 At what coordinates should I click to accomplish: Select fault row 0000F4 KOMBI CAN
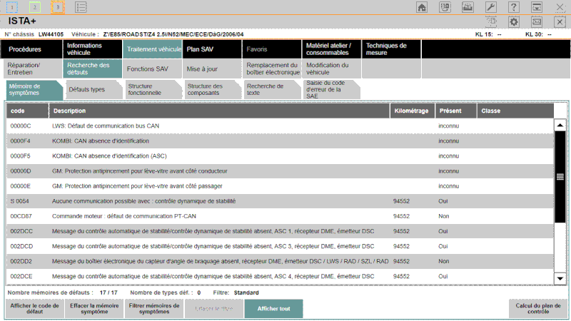(x=280, y=141)
